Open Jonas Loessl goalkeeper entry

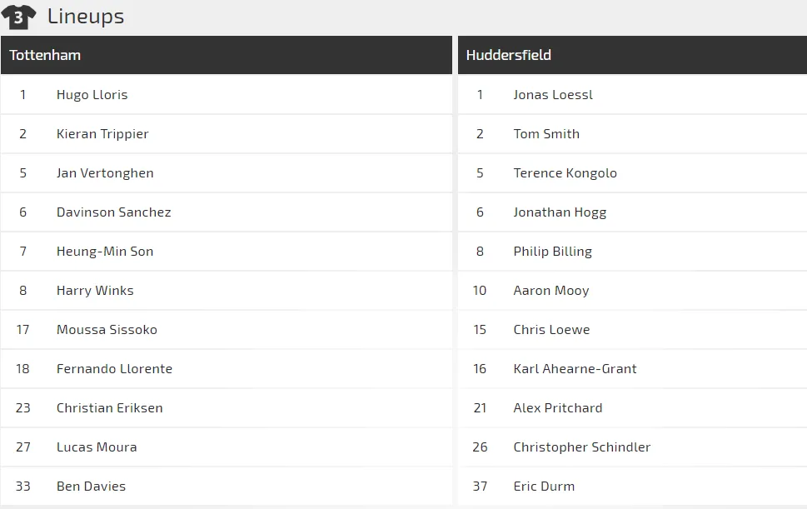[553, 95]
